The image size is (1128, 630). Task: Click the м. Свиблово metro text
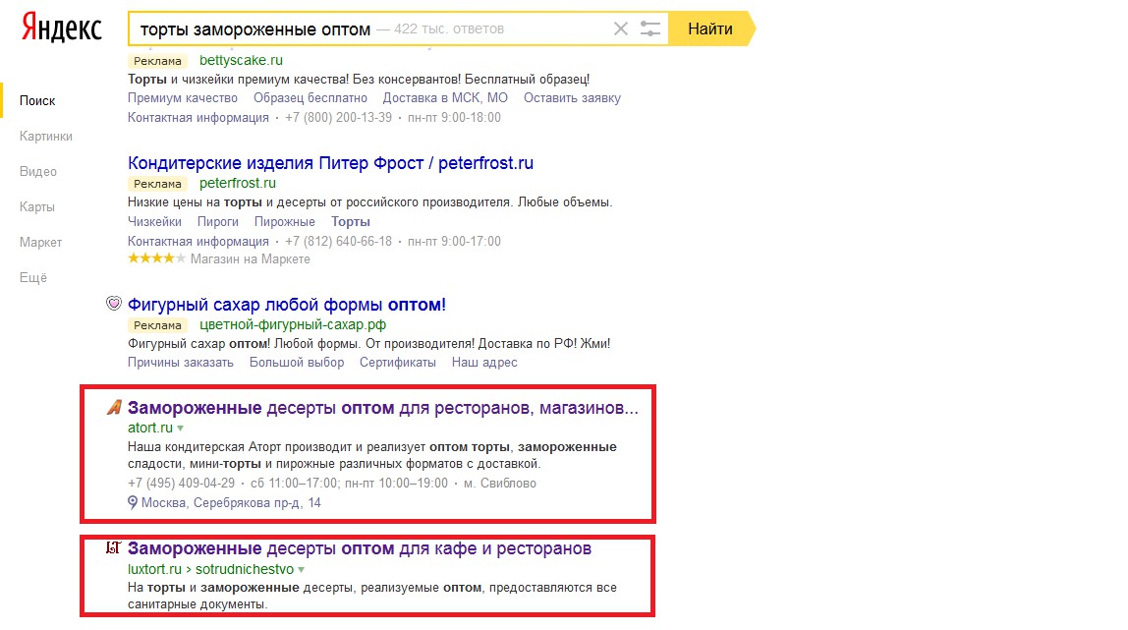500,484
